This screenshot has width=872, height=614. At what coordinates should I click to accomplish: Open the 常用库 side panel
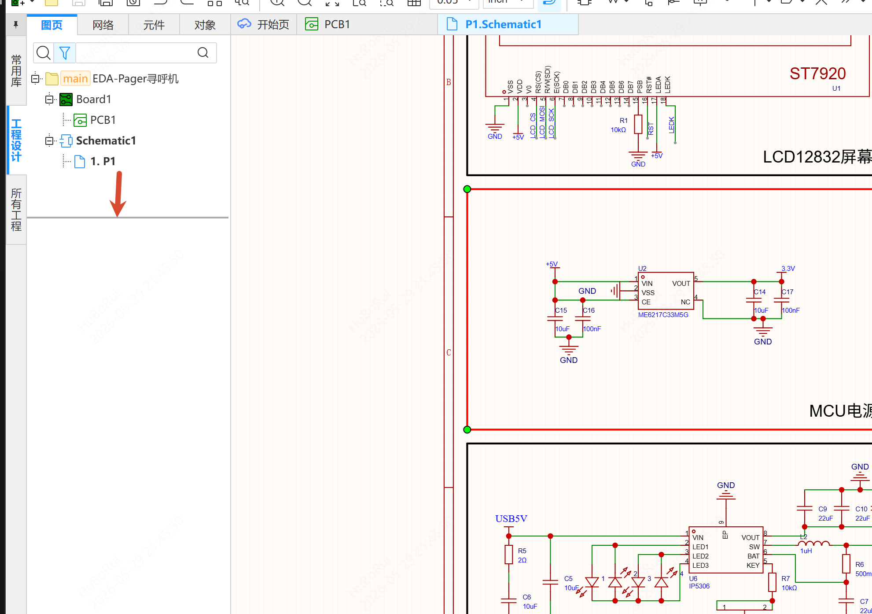(x=16, y=71)
